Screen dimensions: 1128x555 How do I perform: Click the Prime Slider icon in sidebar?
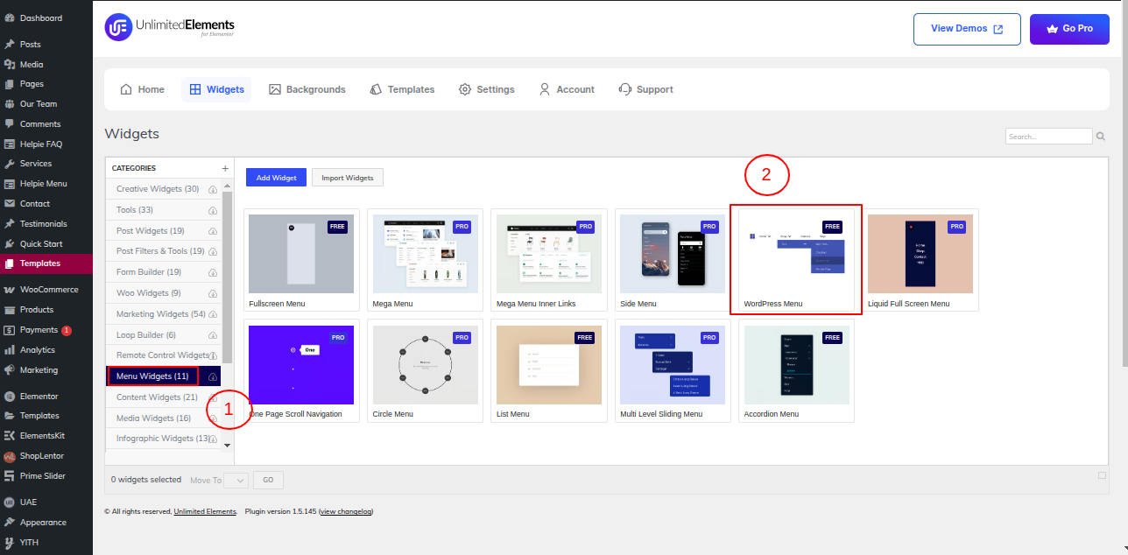pyautogui.click(x=10, y=476)
